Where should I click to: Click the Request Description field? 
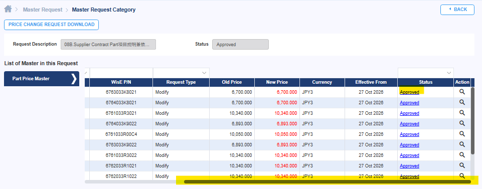[x=108, y=45]
